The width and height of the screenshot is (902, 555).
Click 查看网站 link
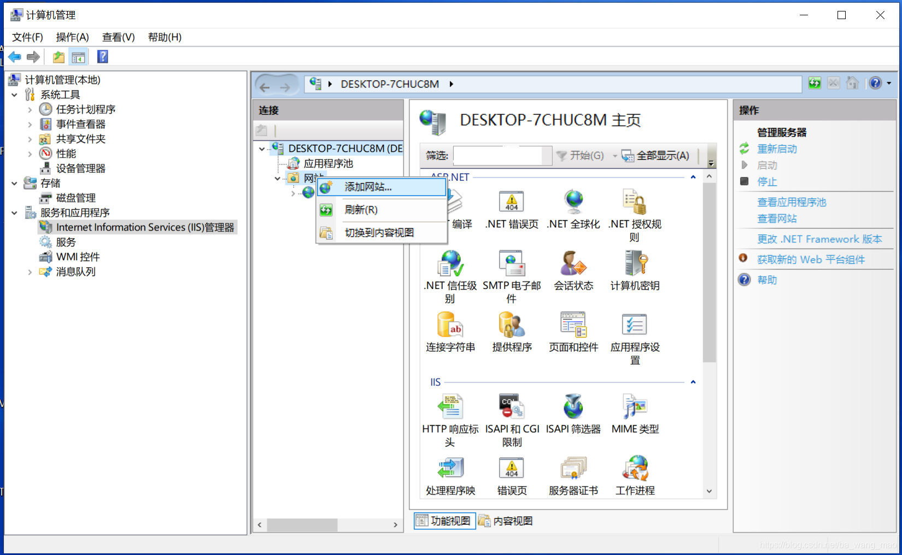tap(777, 219)
